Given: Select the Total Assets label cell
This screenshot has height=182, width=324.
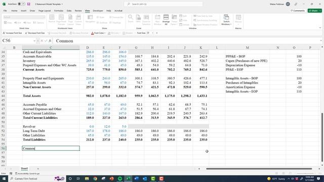Looking at the screenshot, I should click(x=51, y=96).
